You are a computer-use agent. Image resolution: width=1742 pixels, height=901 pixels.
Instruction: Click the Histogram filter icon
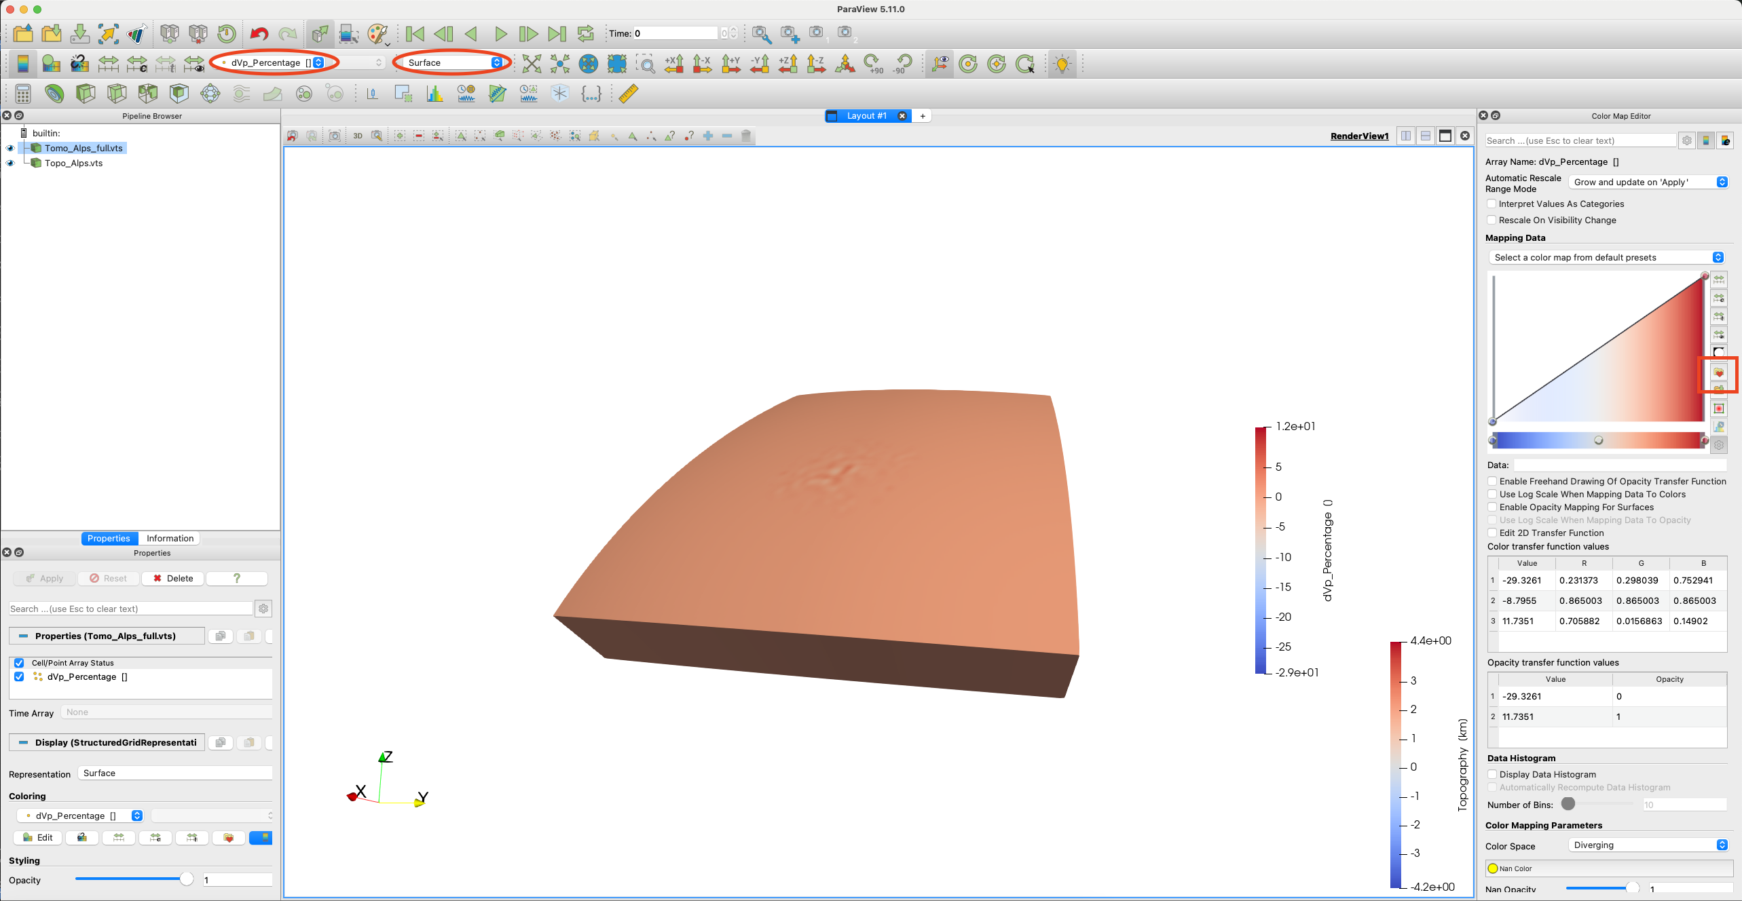pyautogui.click(x=434, y=93)
